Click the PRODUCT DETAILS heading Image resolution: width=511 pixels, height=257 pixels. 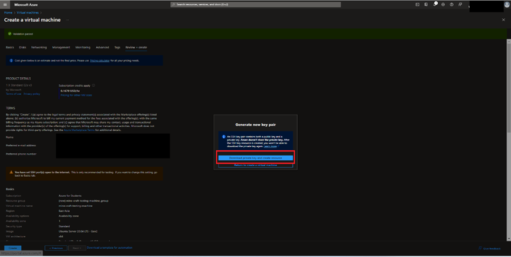coord(18,78)
